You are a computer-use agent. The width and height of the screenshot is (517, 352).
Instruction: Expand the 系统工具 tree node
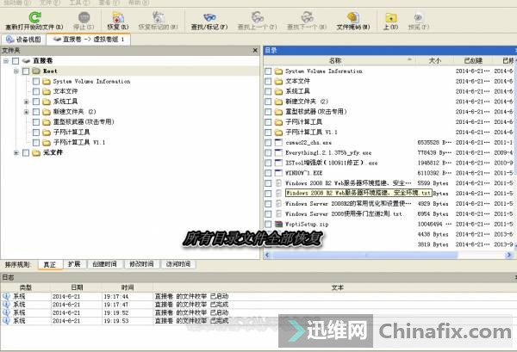pyautogui.click(x=27, y=102)
